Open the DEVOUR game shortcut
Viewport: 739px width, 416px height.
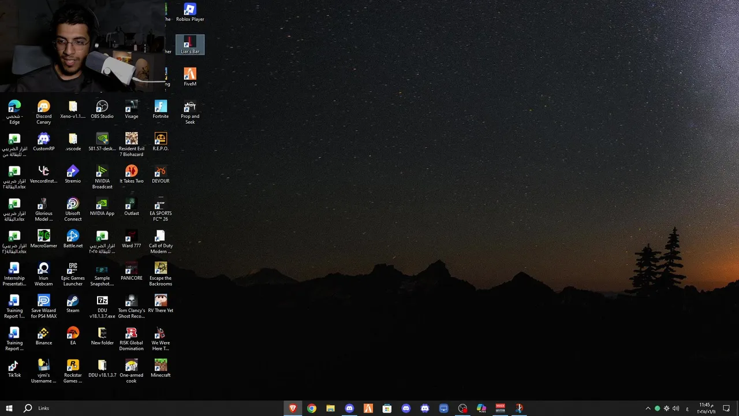161,174
